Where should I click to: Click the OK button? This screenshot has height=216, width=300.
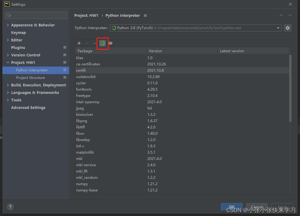[x=232, y=207]
